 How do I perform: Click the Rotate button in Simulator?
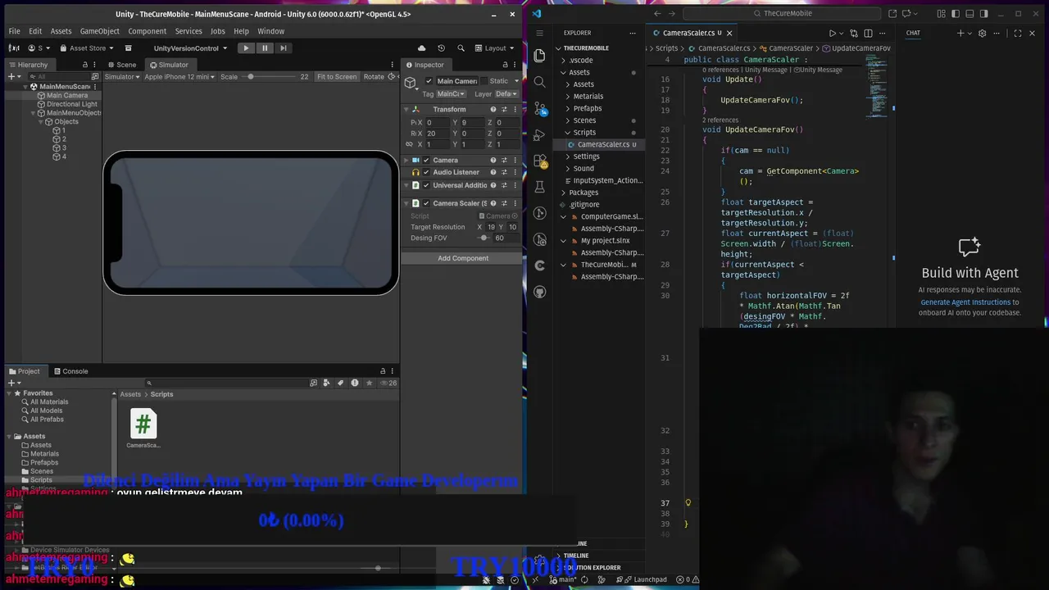[x=374, y=77]
